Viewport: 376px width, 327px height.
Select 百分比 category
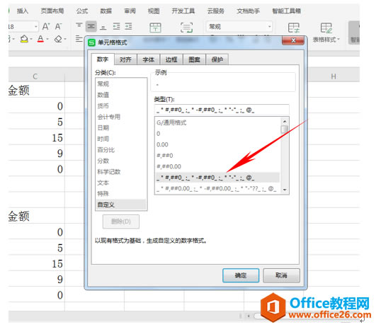pyautogui.click(x=121, y=150)
